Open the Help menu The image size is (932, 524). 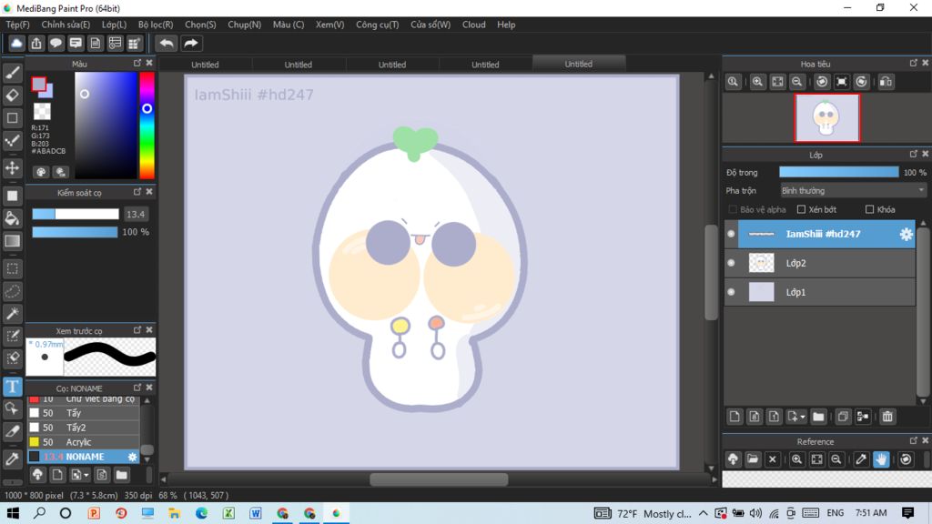point(506,25)
